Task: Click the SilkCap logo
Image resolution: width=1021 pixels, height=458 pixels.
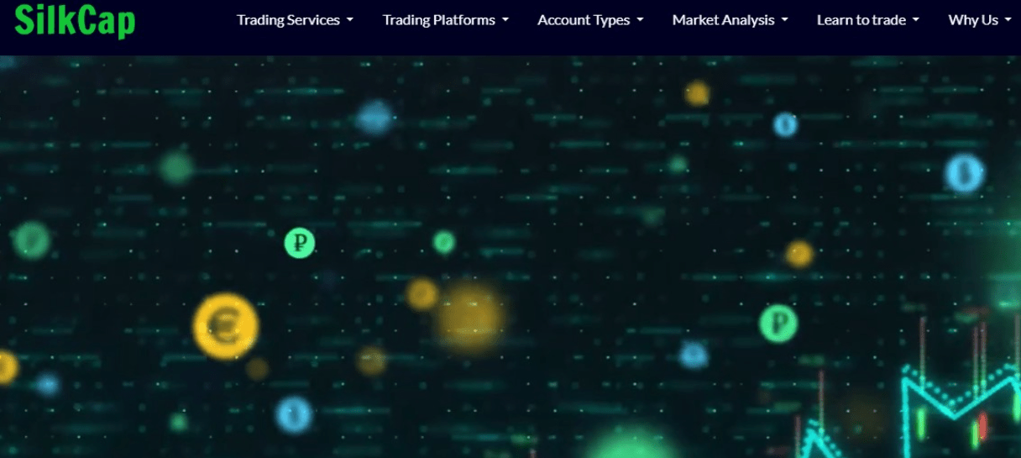Action: click(x=75, y=19)
